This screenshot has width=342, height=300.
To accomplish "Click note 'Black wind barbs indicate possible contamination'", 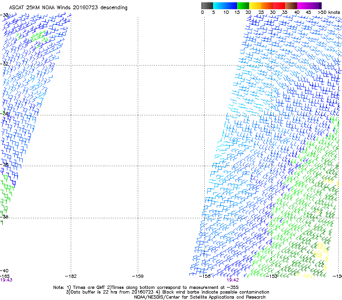I will [216, 292].
